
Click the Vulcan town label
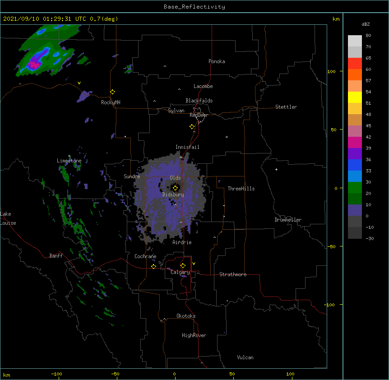pos(245,357)
